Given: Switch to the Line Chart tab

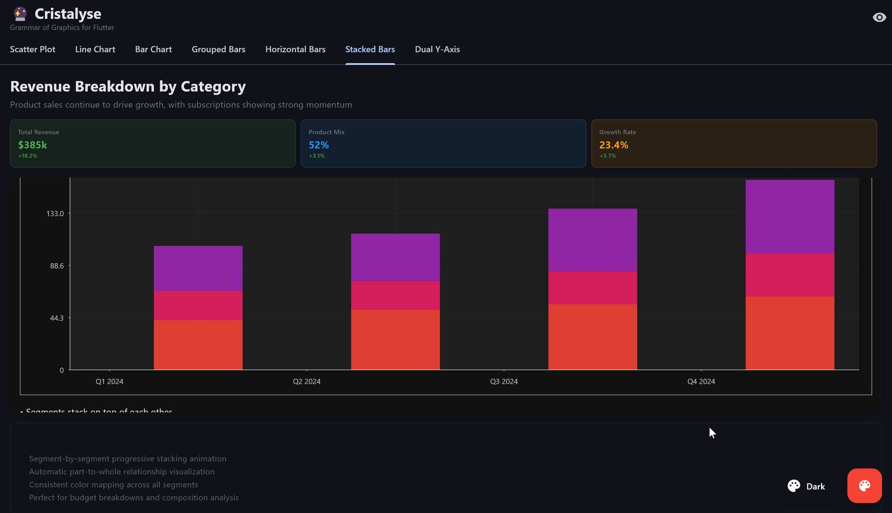Looking at the screenshot, I should [95, 49].
